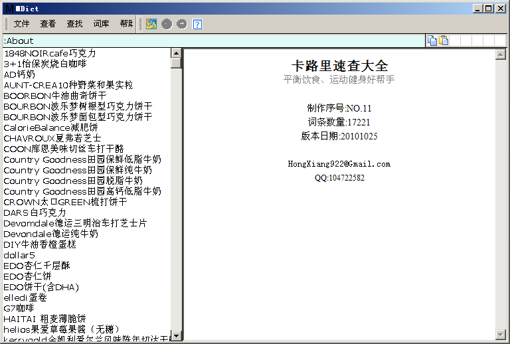510x344 pixels.
Task: Click the forward navigation arrow icon
Action: 181,24
